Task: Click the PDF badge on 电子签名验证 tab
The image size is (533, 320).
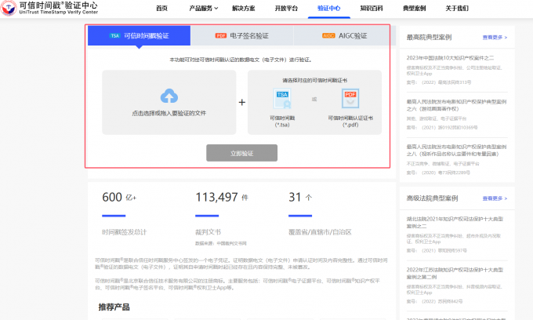Action: coord(221,36)
